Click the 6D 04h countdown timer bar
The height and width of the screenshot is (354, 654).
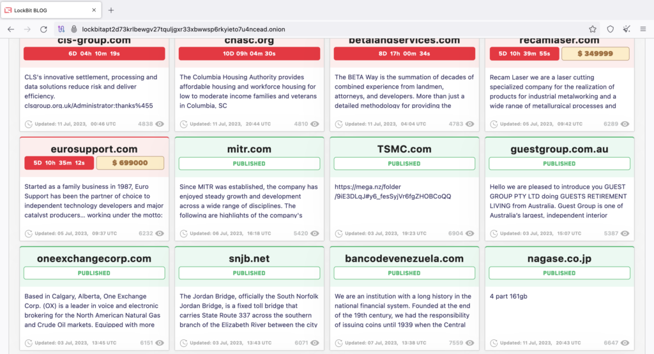point(95,54)
